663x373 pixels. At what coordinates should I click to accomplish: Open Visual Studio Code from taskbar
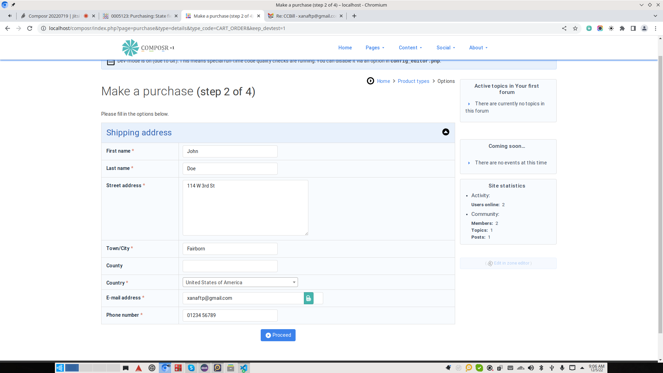coord(243,368)
